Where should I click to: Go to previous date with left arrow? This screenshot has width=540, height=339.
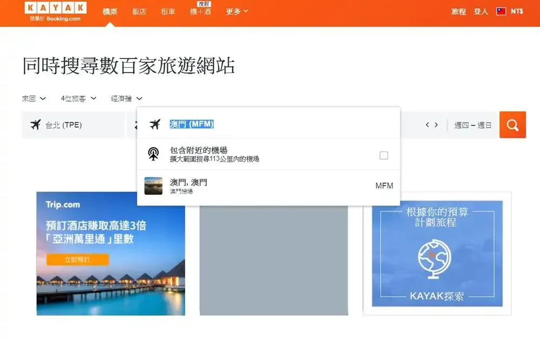427,125
